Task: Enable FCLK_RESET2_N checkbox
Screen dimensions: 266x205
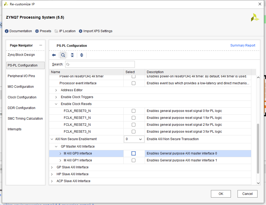Action: [x=134, y=125]
